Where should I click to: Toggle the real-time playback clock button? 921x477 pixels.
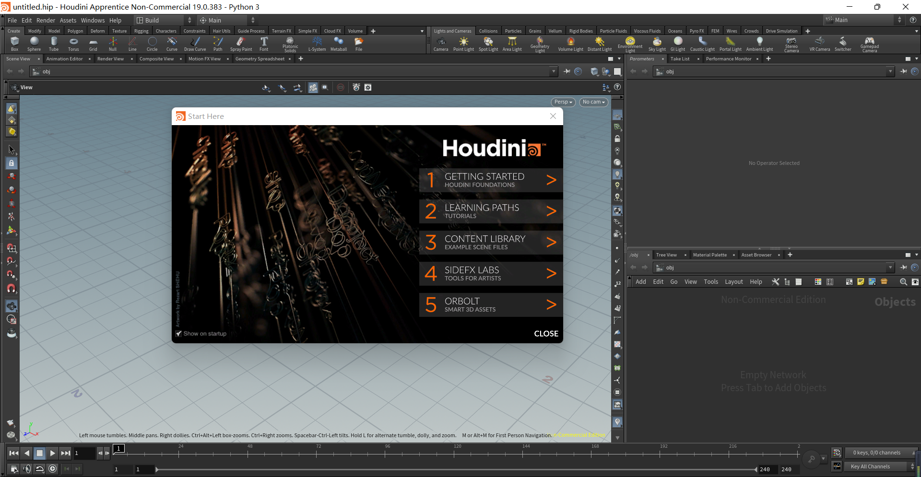53,469
